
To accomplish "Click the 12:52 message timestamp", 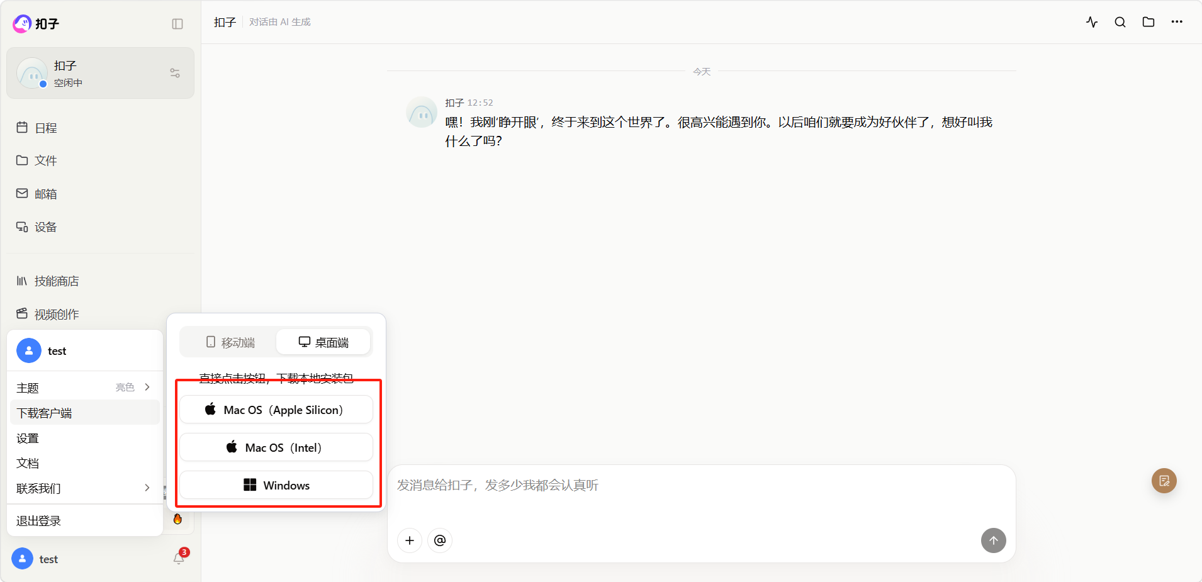I will tap(480, 103).
